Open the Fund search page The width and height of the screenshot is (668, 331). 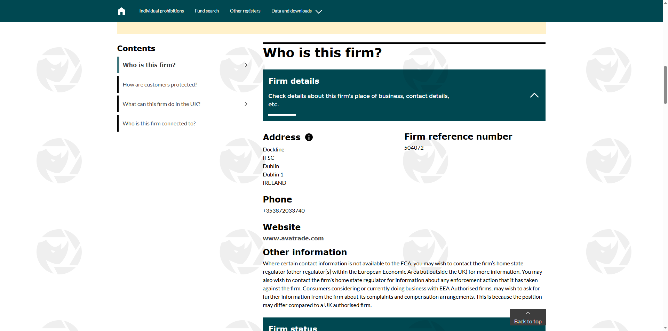click(x=207, y=11)
